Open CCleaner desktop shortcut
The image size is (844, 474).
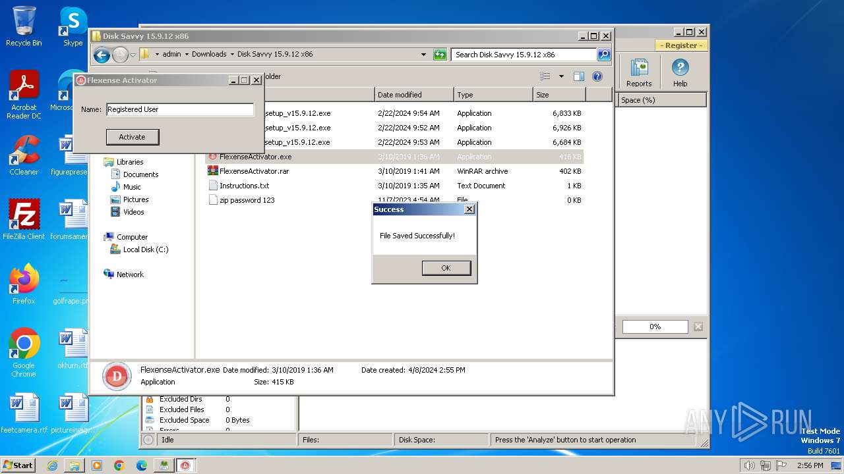point(24,155)
